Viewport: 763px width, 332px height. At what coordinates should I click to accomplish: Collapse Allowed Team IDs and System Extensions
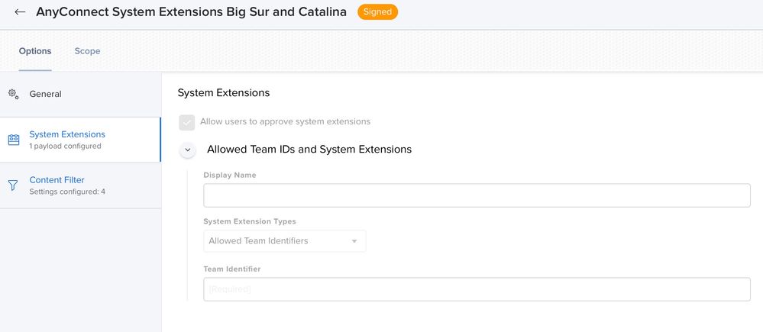(188, 150)
